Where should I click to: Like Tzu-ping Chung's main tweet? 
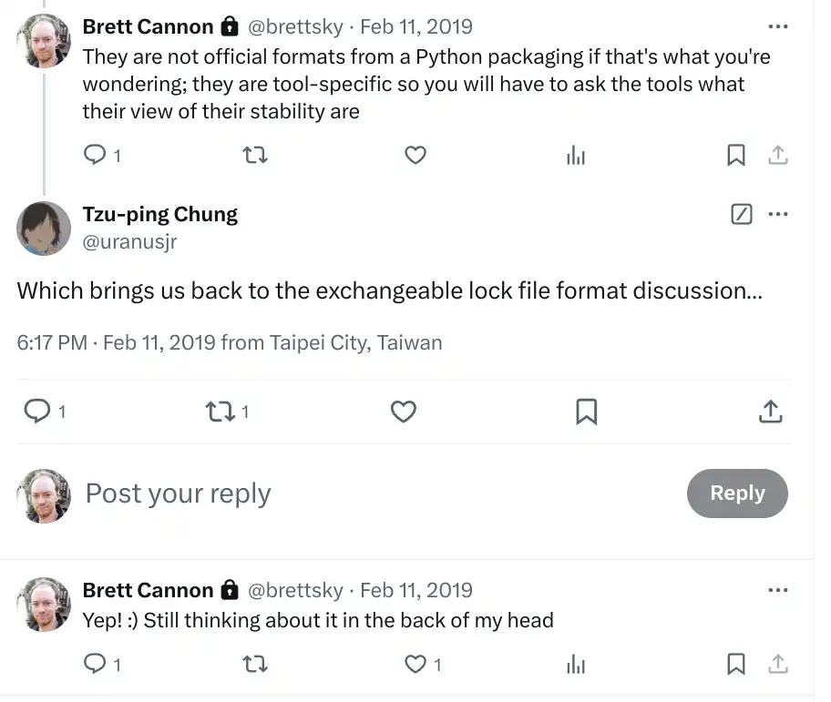(x=404, y=412)
